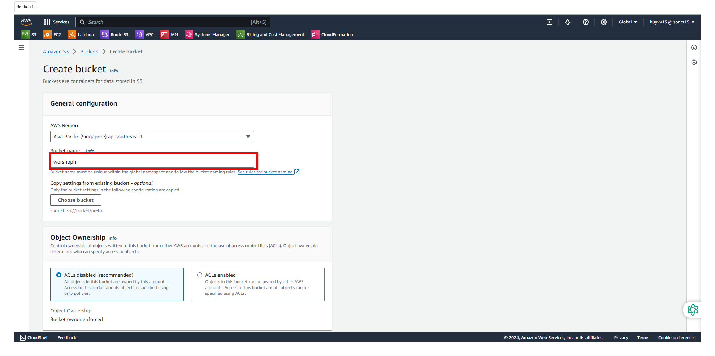Open the help question mark menu

pyautogui.click(x=586, y=22)
